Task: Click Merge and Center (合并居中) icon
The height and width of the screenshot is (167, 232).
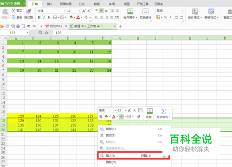Action: click(x=130, y=12)
